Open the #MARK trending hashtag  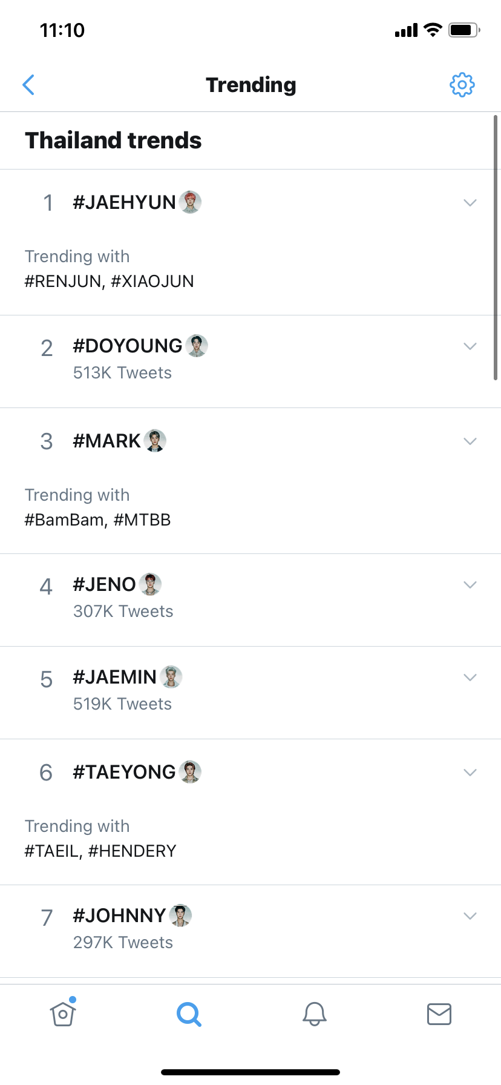click(x=106, y=441)
